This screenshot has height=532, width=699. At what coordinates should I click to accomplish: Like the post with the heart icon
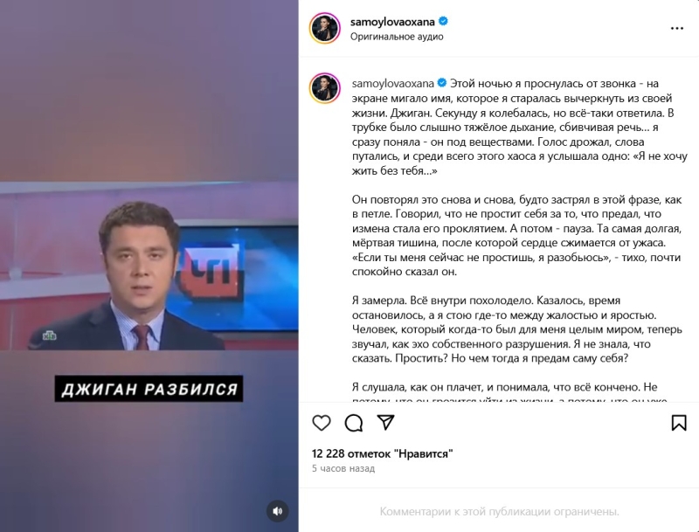coord(322,423)
